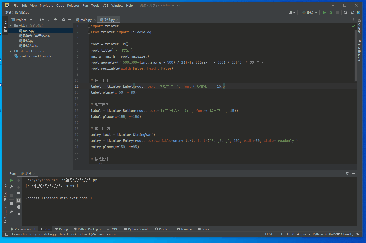The width and height of the screenshot is (366, 243).
Task: Stop process button in Run panel sidebar
Action: pos(11,195)
